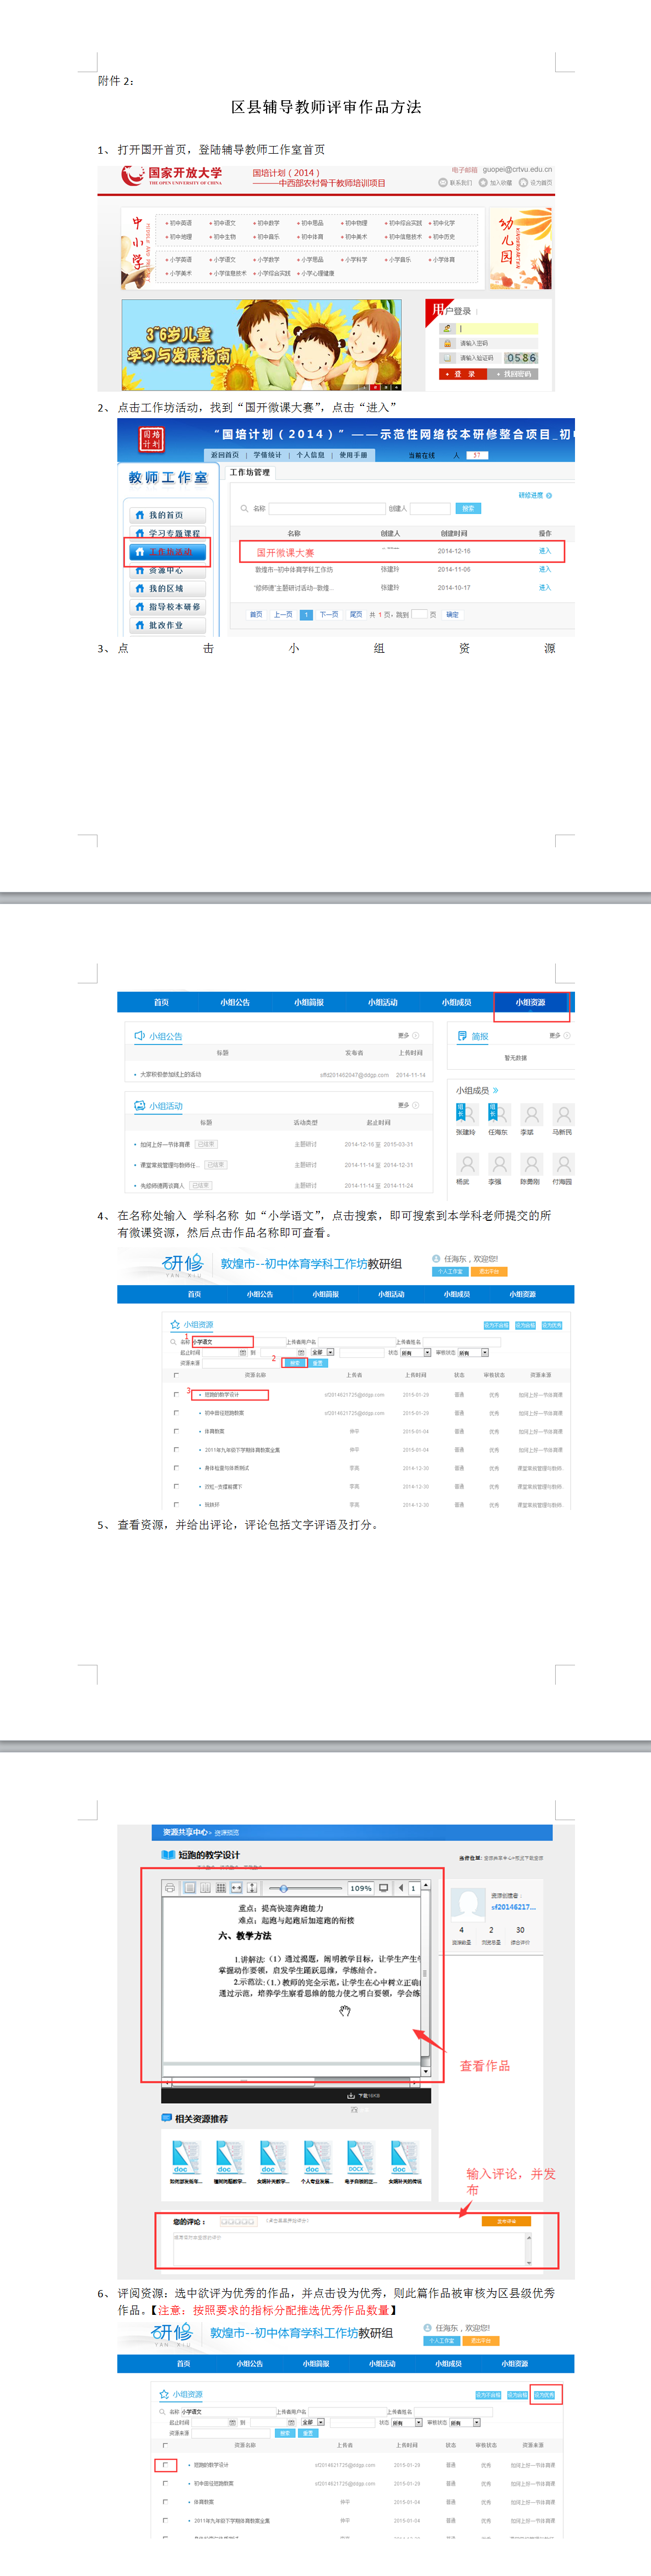
Task: Tick checkbox for 玩扶球 row
Action: point(176,1504)
